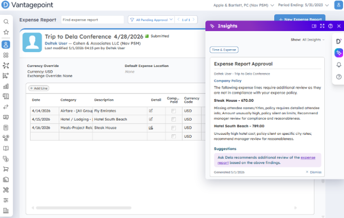Click the employee avatar thumbnail
Viewport: 344px width, 218px height.
click(32, 42)
